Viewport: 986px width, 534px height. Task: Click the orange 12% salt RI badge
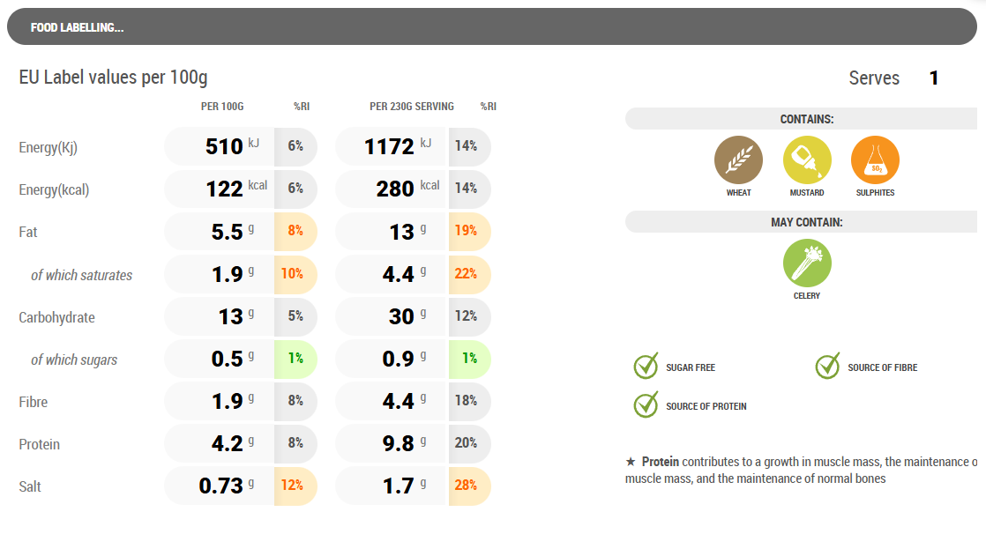(293, 486)
